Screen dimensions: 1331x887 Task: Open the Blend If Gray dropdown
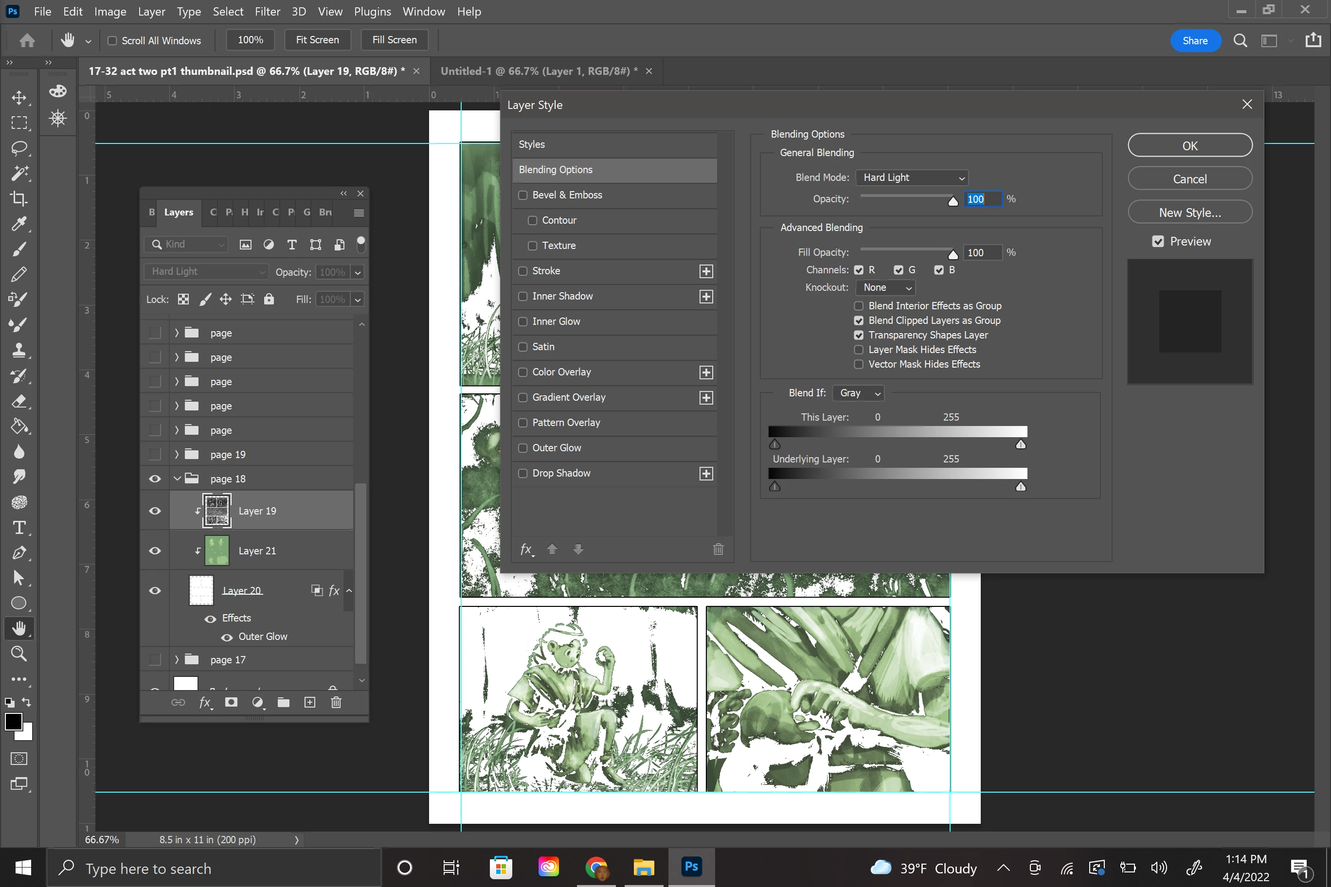coord(859,393)
